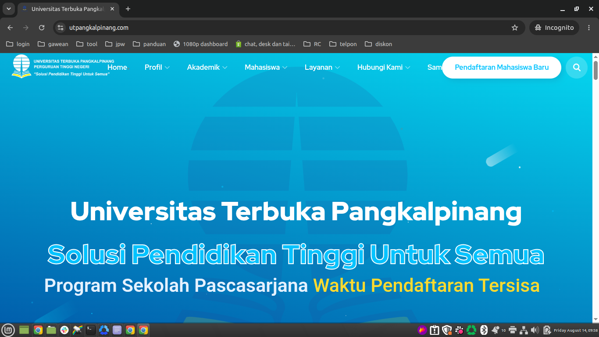
Task: Click the Universitas Terbuka Pangkalpinang logo
Action: point(63,67)
